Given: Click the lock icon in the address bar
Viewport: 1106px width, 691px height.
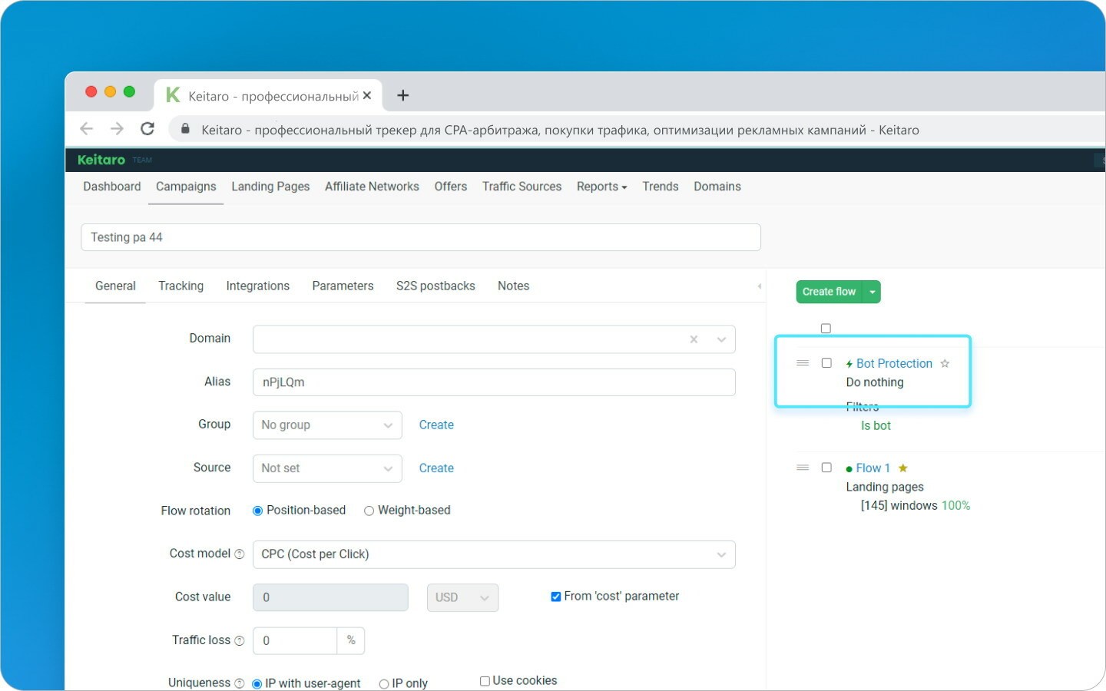Looking at the screenshot, I should click(x=185, y=129).
